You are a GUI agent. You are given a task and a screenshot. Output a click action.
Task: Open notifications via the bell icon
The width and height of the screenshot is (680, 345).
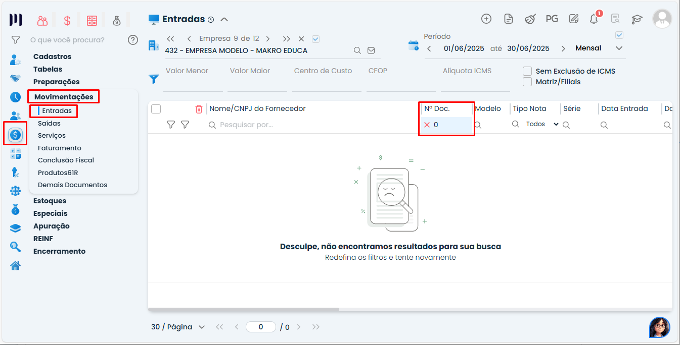(594, 19)
